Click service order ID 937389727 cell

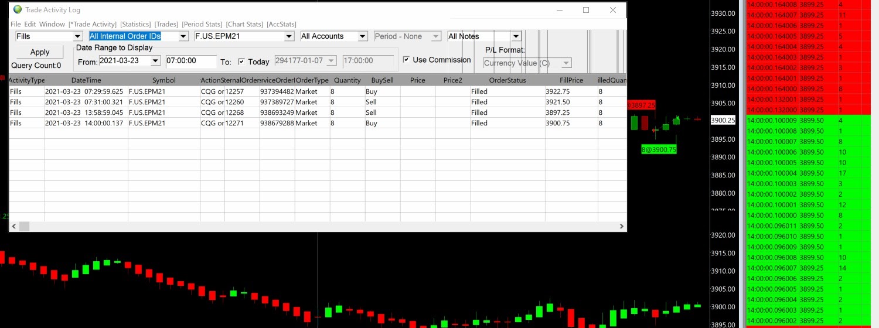(277, 102)
